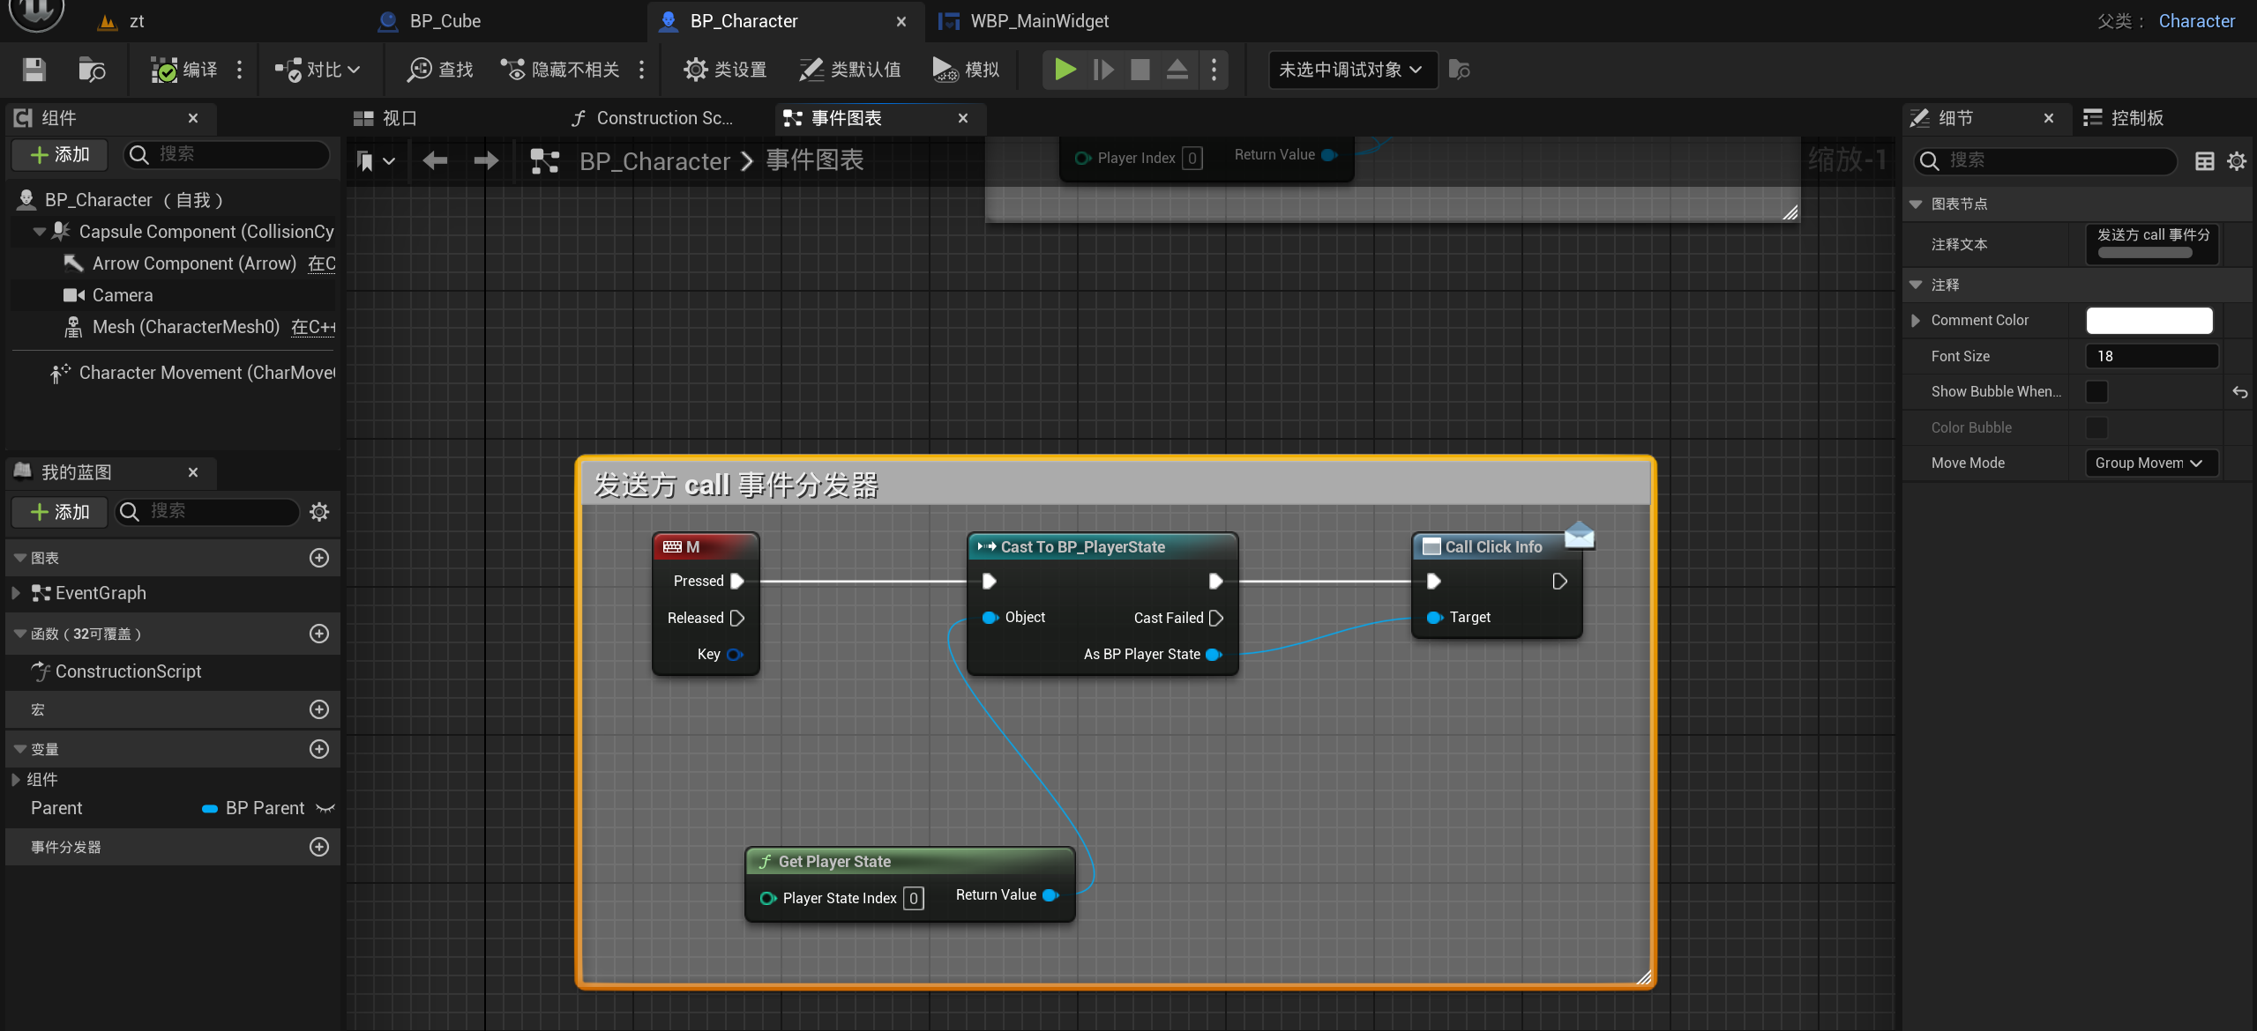Click the save blueprint floppy icon
This screenshot has width=2257, height=1031.
[34, 70]
